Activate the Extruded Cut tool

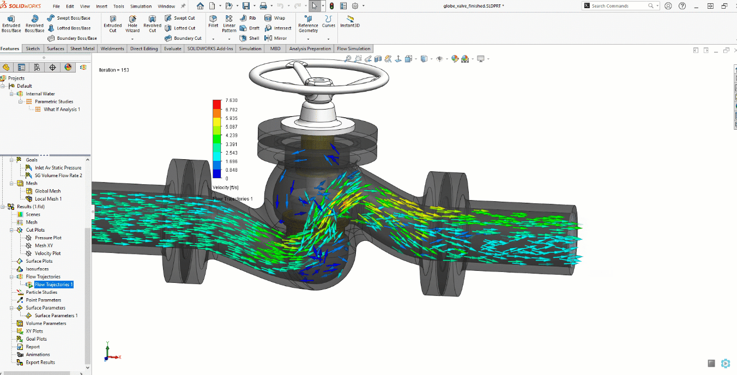pos(113,24)
